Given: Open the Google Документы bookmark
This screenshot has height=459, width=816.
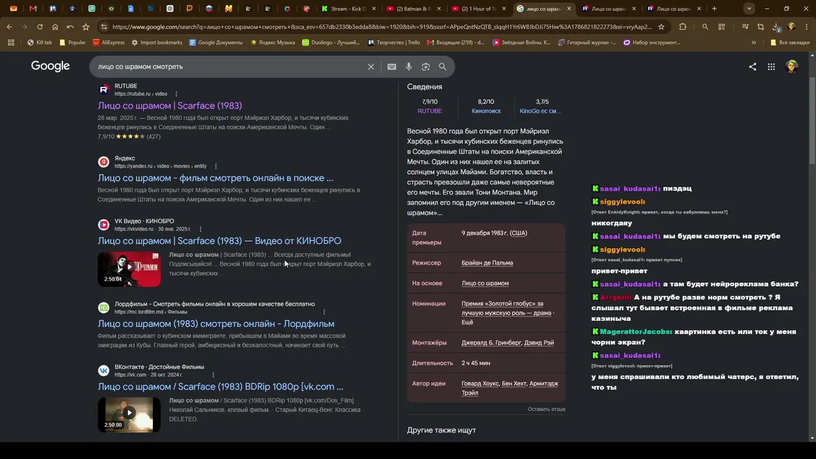Looking at the screenshot, I should click(215, 43).
